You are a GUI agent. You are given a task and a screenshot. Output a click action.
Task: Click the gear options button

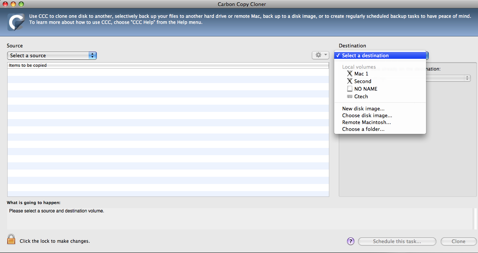(x=320, y=55)
